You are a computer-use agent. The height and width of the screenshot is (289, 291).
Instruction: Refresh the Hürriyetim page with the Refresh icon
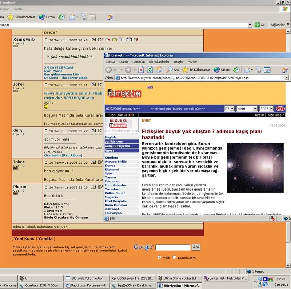coord(150,70)
